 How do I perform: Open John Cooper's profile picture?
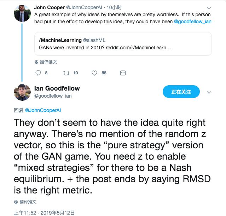point(22,13)
